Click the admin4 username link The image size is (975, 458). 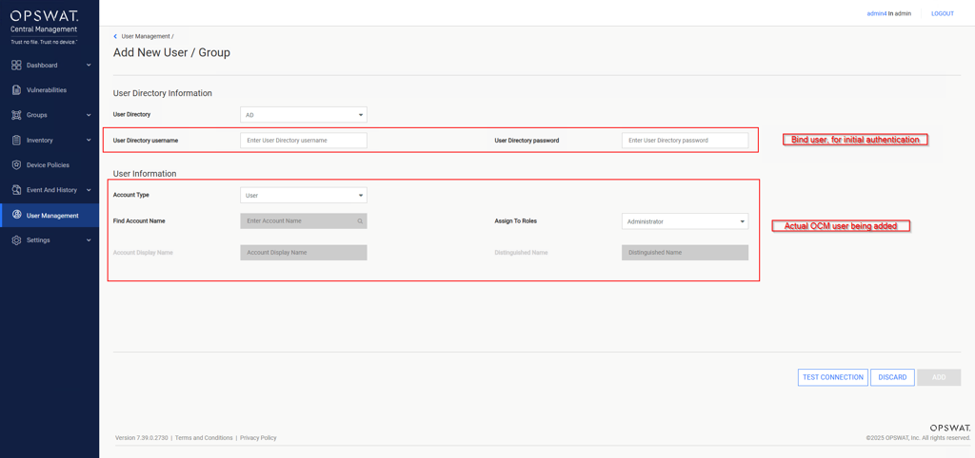[877, 13]
